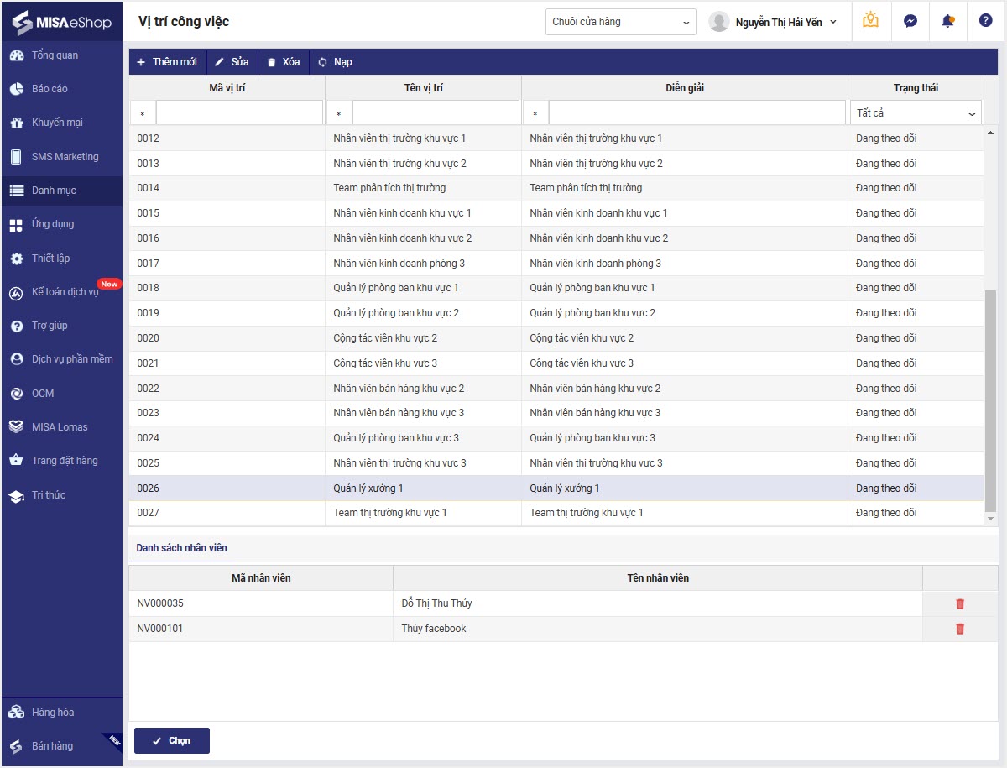Open Báo cáo pie chart icon
Screen dimensions: 1007x768
(x=16, y=89)
